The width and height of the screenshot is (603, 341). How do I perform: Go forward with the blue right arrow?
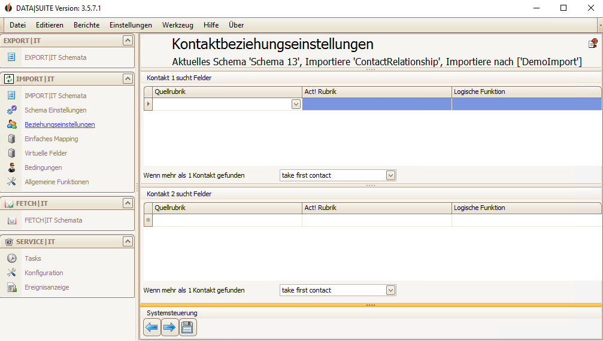[x=169, y=327]
